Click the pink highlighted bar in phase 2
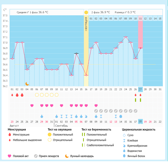 [140, 34]
